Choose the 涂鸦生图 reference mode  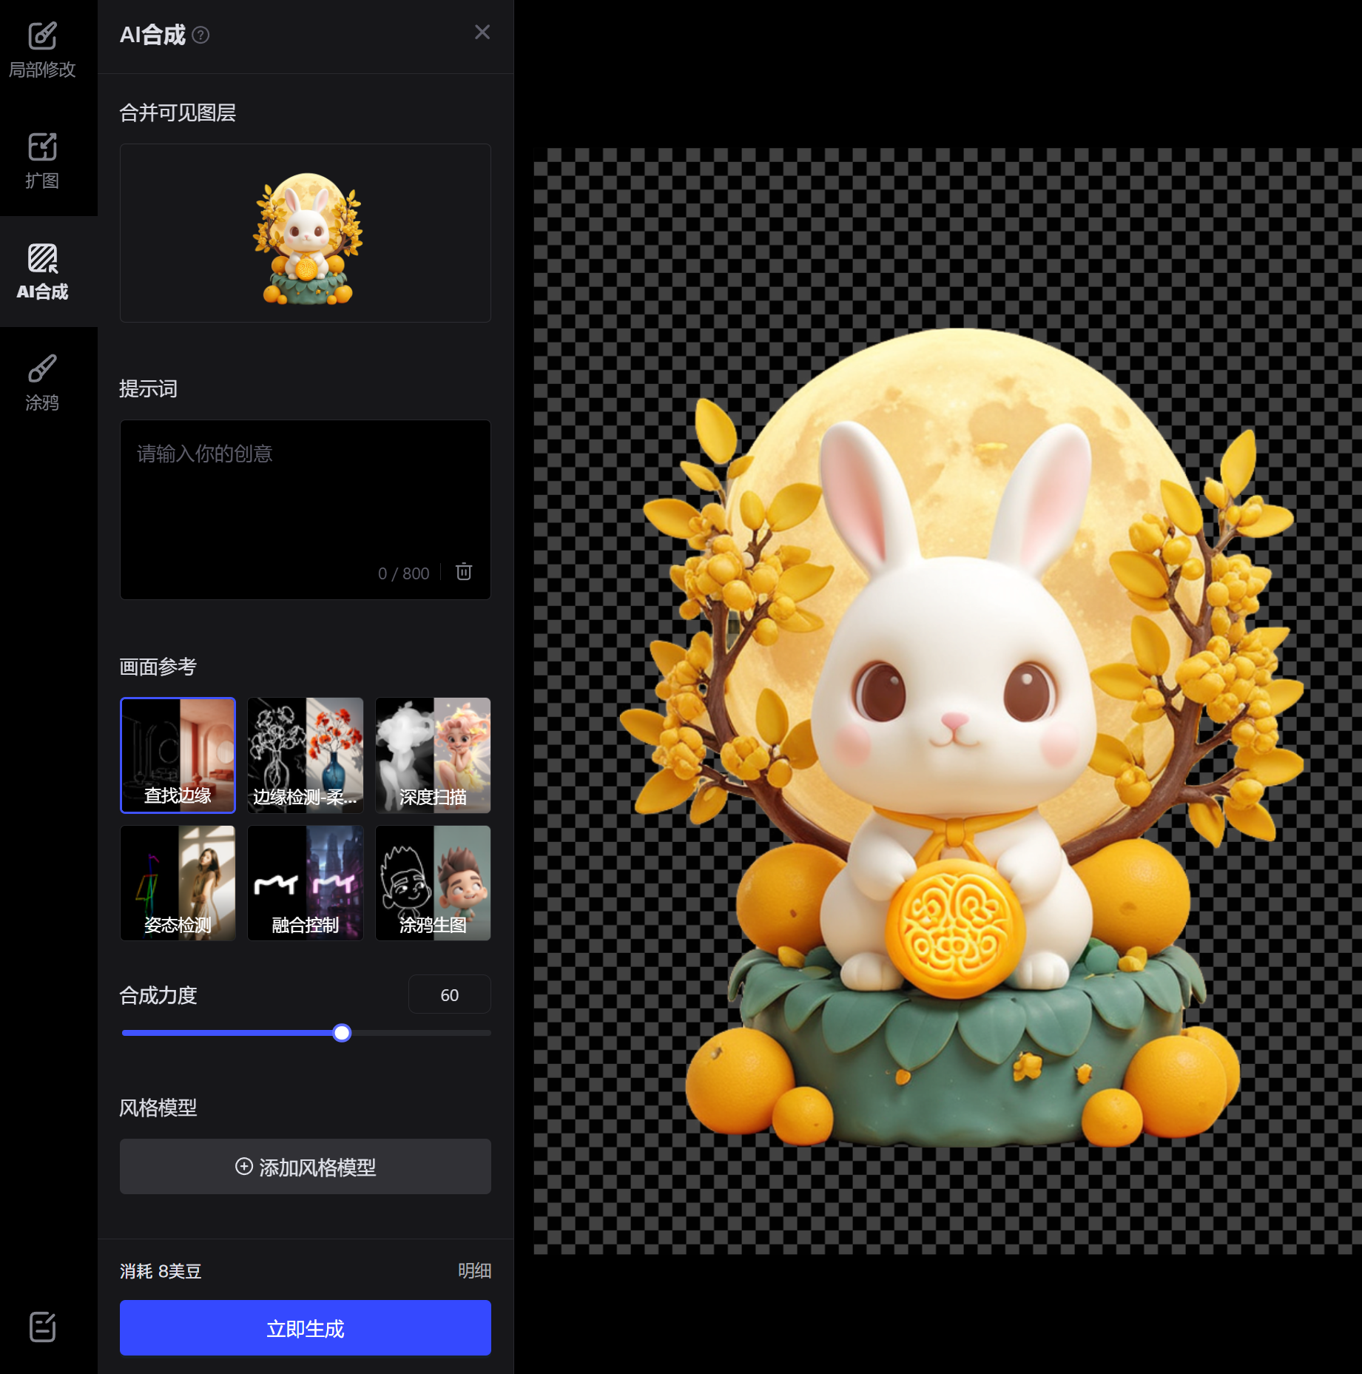(x=433, y=883)
